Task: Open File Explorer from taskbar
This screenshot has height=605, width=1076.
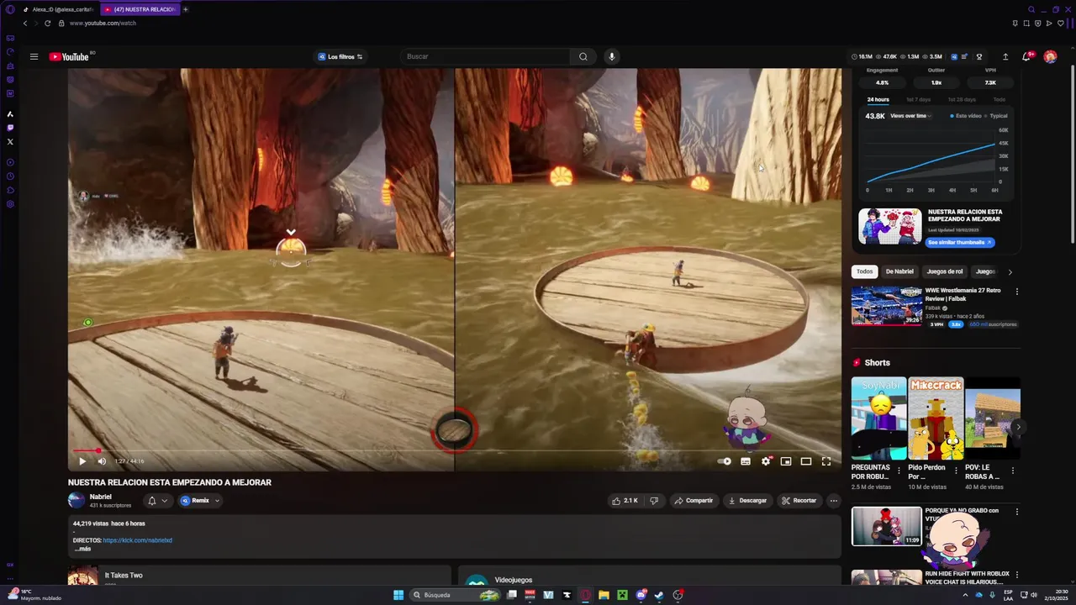Action: tap(604, 595)
